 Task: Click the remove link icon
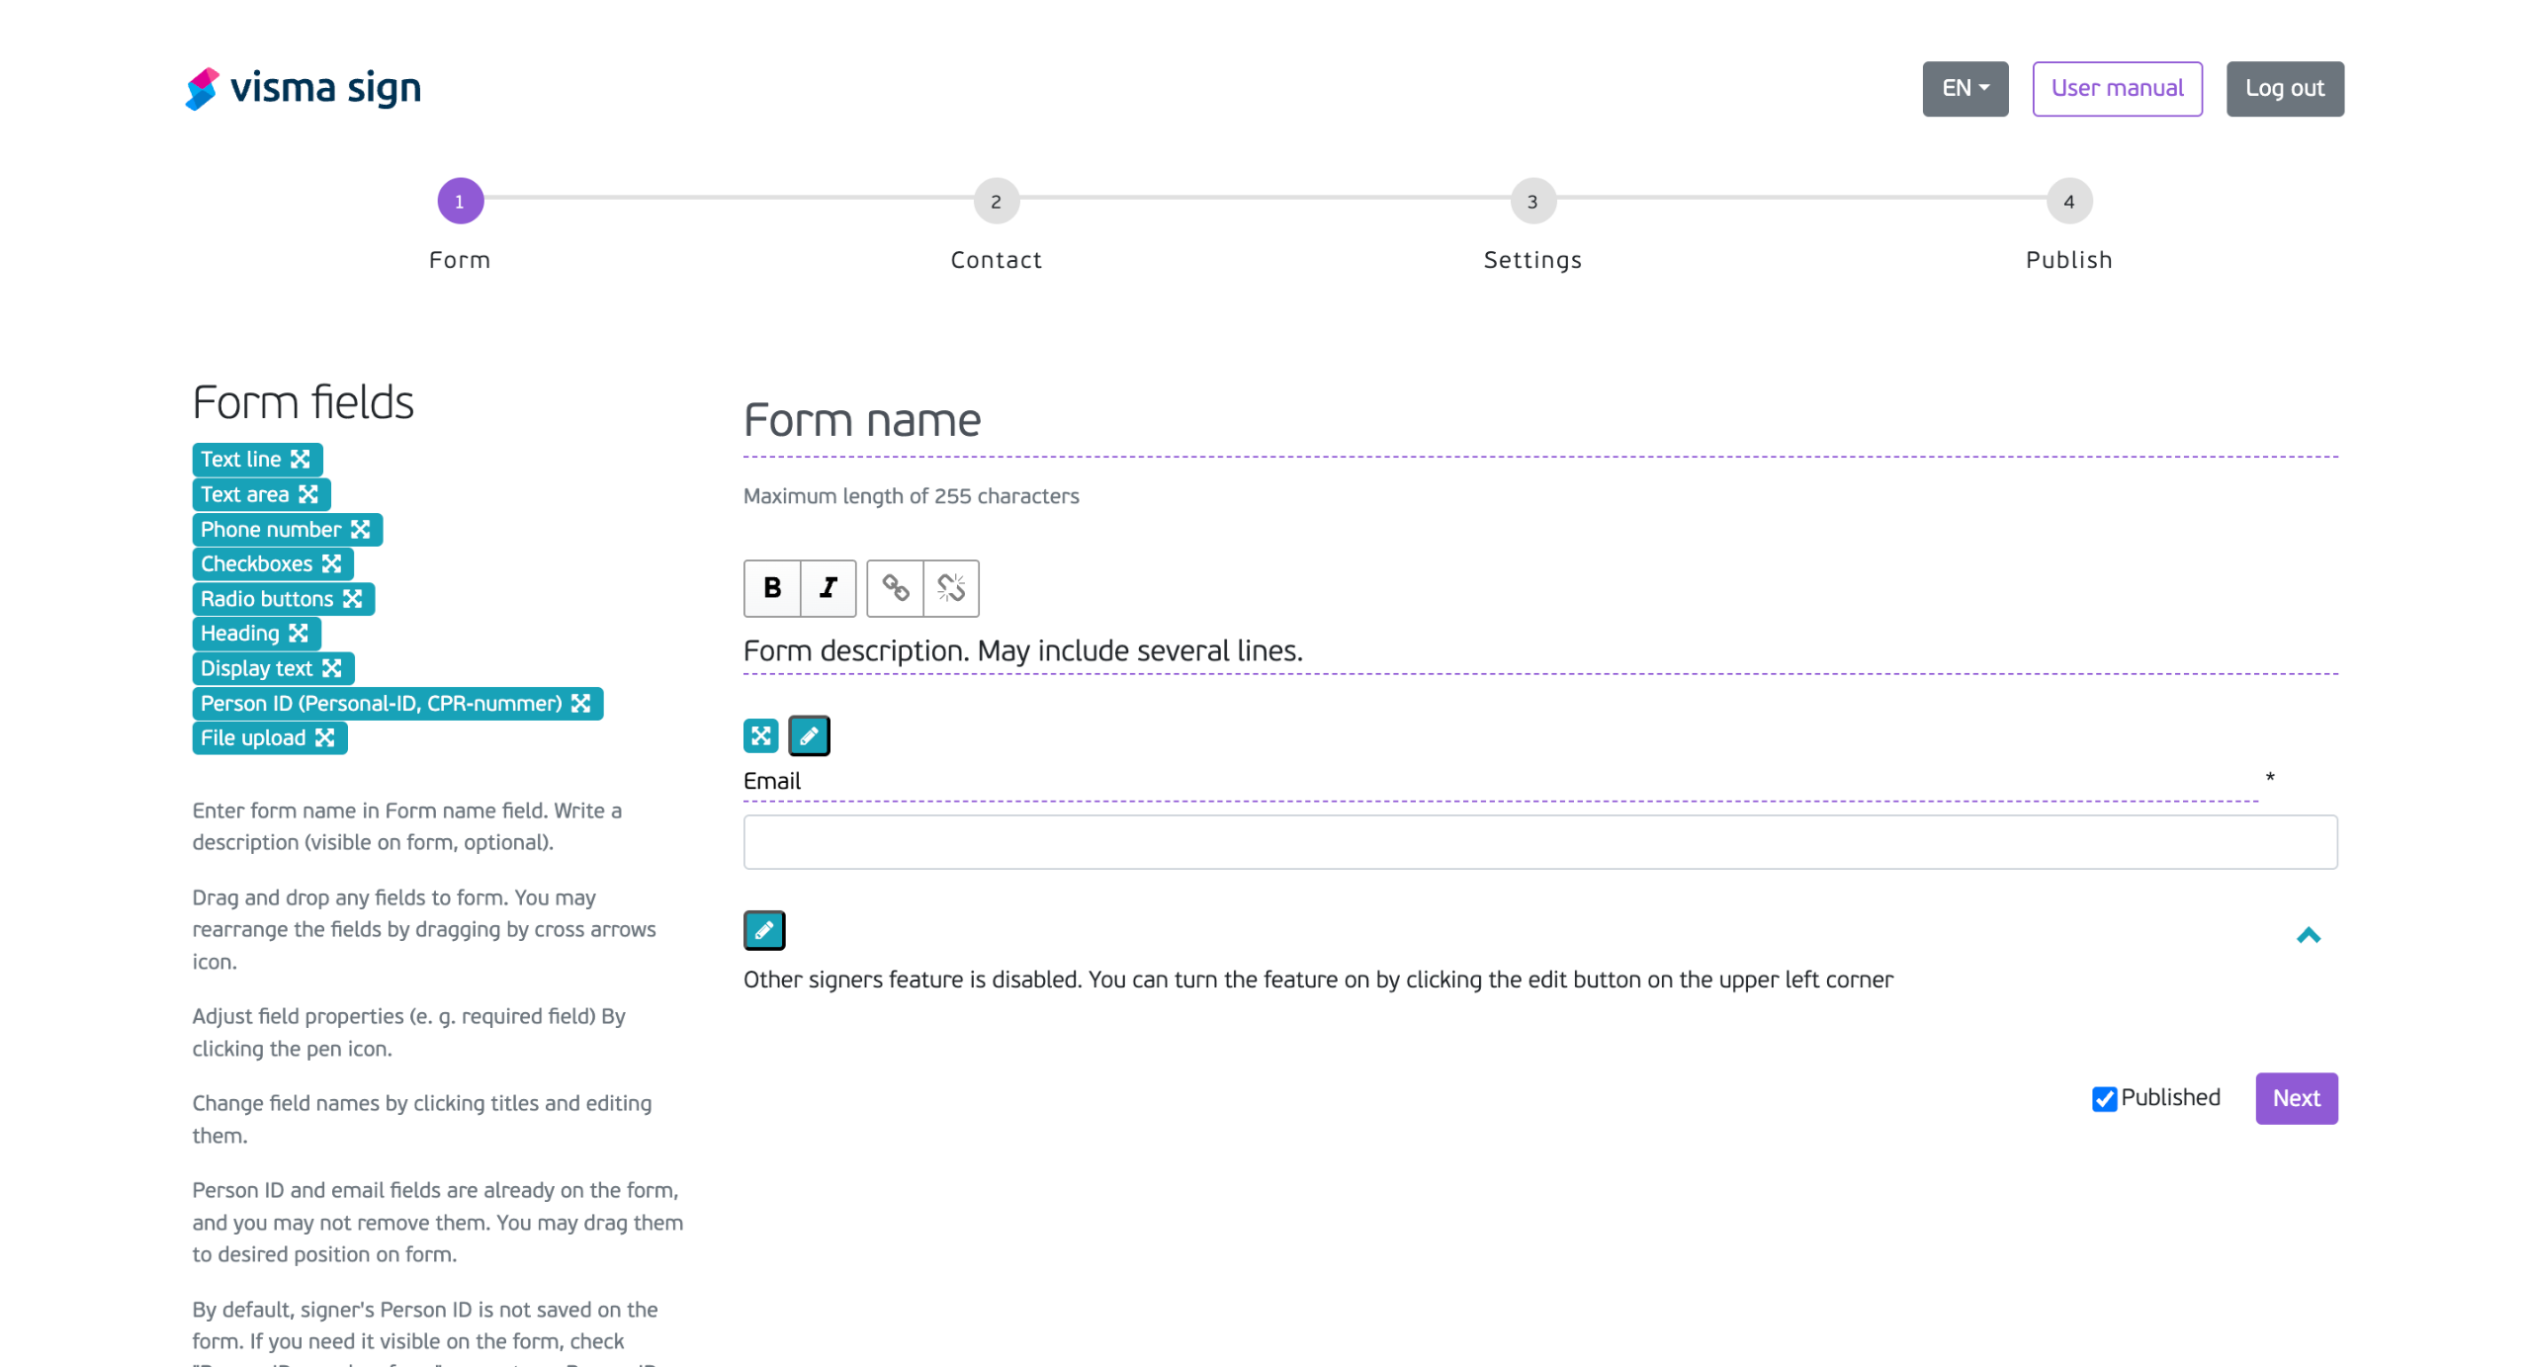pos(950,588)
